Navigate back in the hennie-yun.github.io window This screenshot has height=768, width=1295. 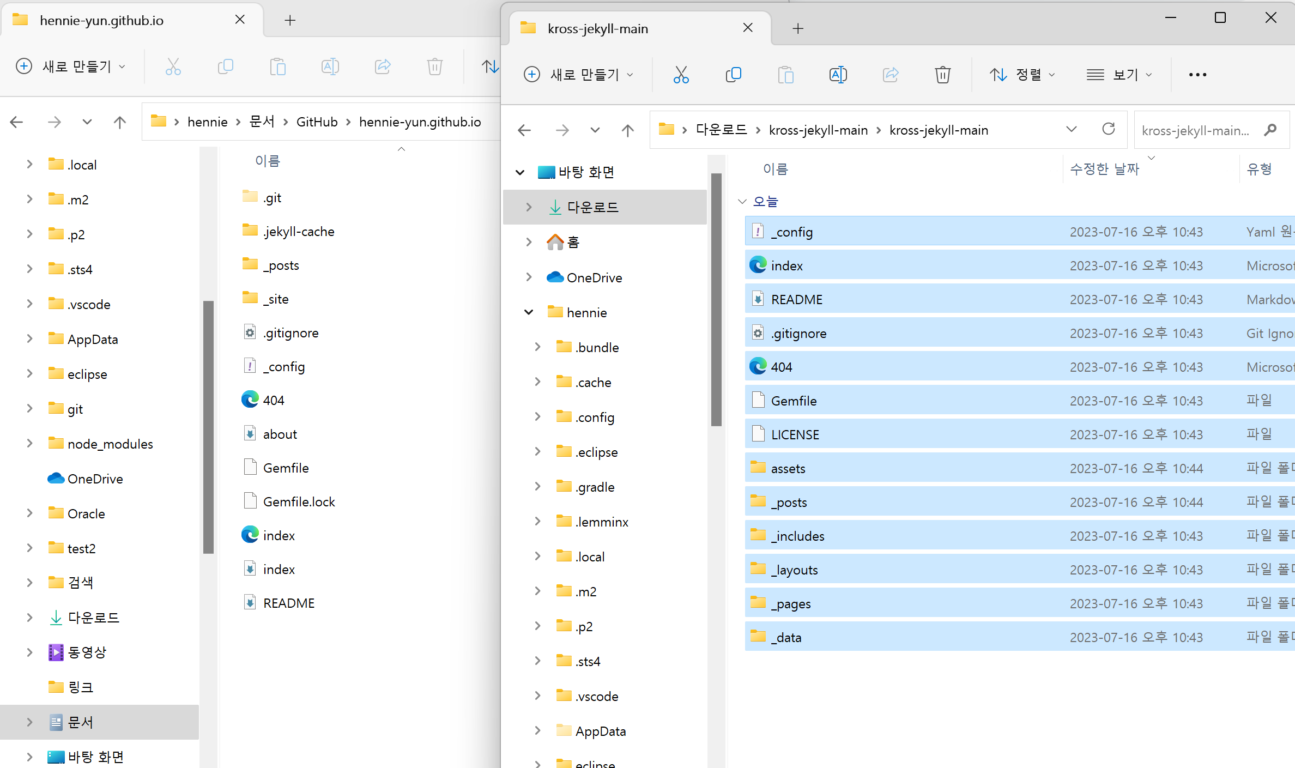tap(17, 122)
